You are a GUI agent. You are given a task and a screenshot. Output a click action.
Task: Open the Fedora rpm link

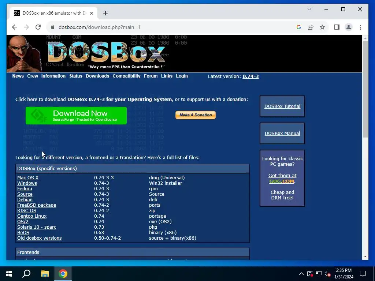click(x=25, y=188)
